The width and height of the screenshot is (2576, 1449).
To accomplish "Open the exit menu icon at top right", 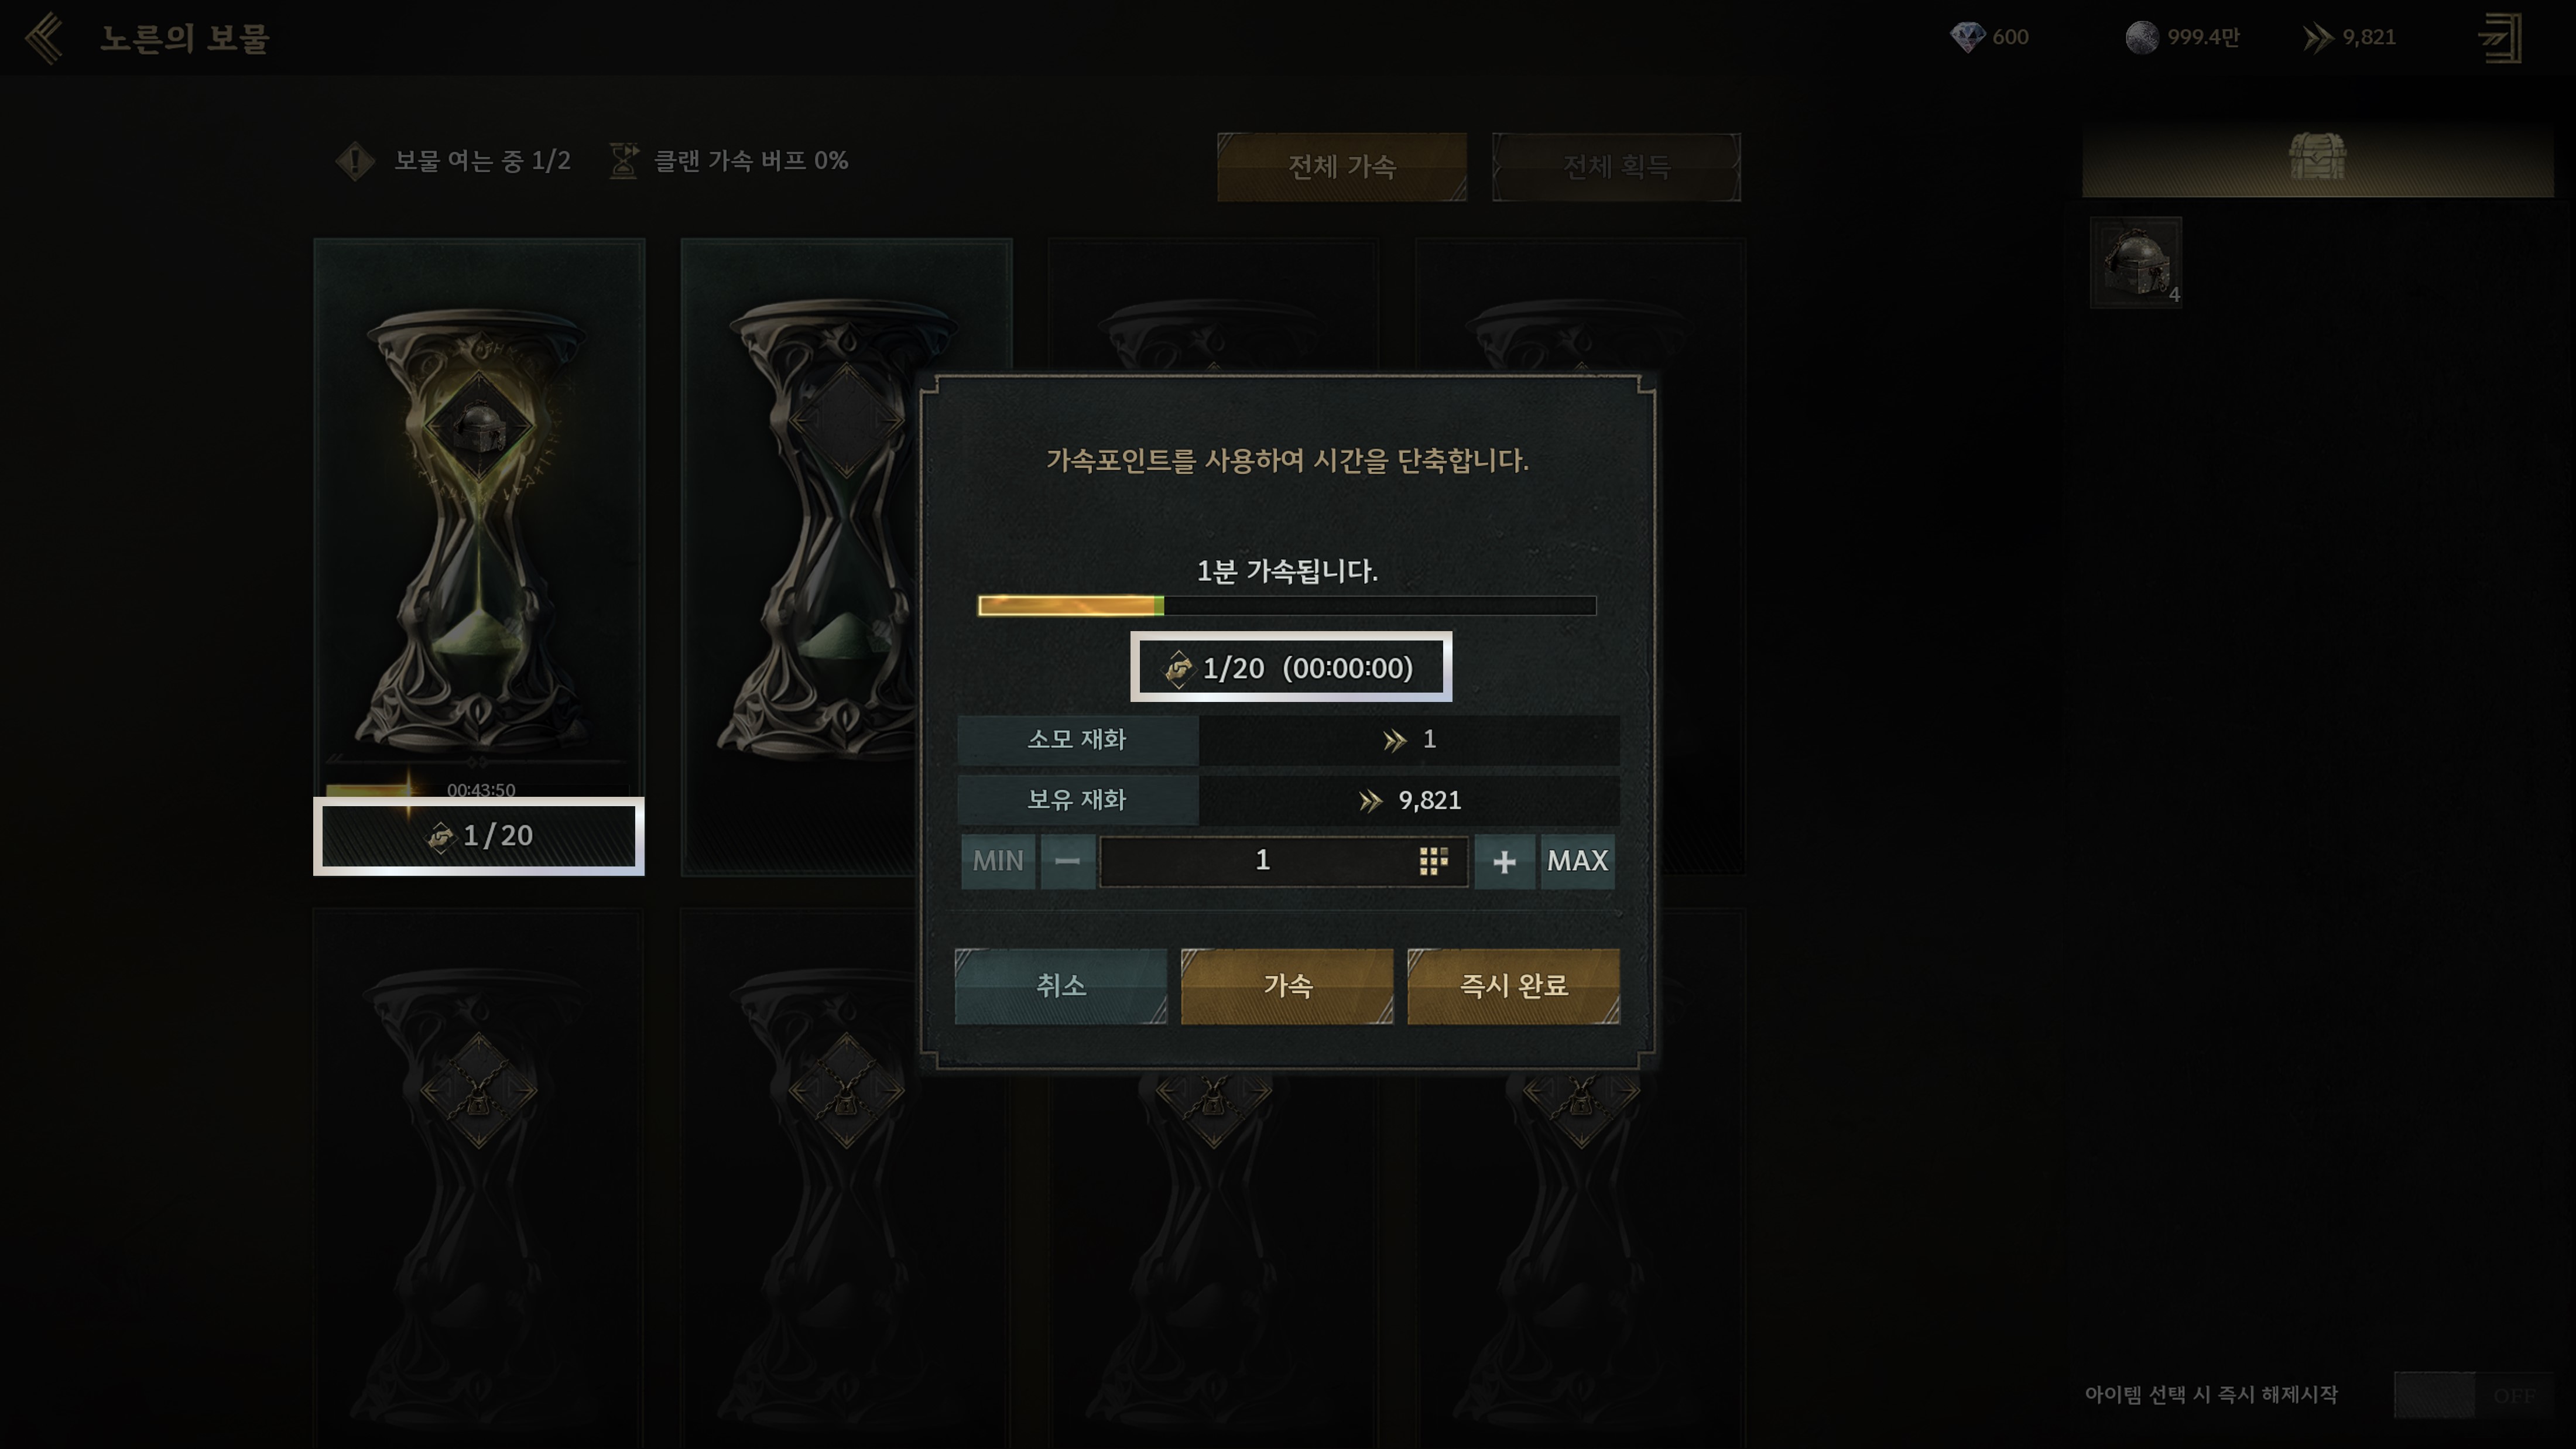I will (2499, 38).
